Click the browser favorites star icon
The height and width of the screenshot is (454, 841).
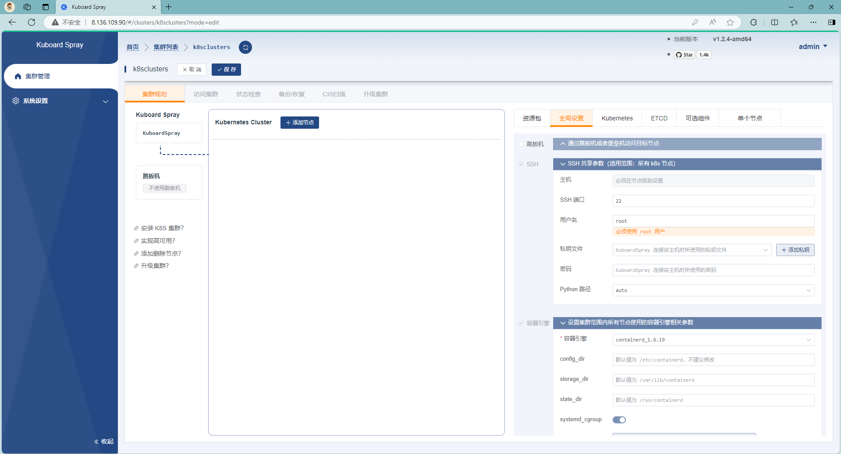pos(730,22)
